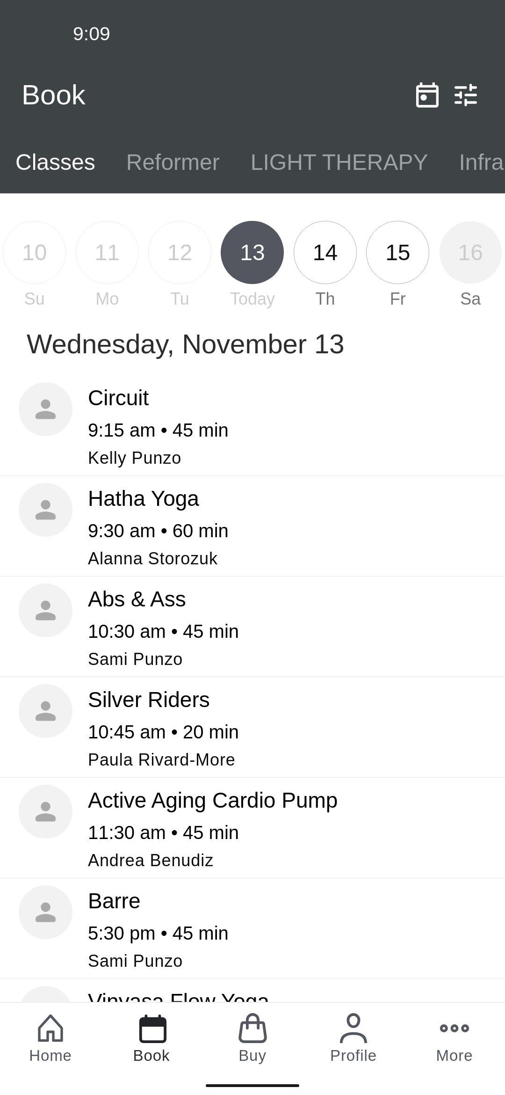The height and width of the screenshot is (1095, 505).
Task: Switch to the LIGHT THERAPY tab
Action: [339, 162]
